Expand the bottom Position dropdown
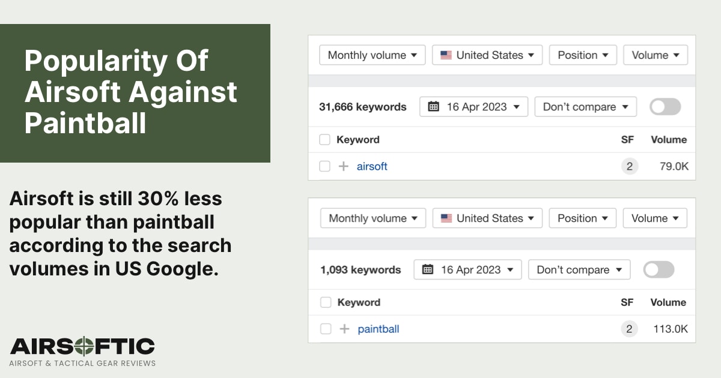Screen dimensions: 721x378 click(x=583, y=218)
